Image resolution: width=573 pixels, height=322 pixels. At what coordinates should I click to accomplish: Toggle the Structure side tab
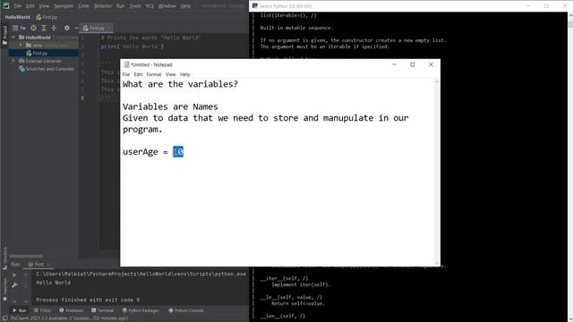click(x=4, y=258)
